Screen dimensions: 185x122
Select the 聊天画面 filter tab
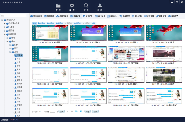(x=41, y=23)
